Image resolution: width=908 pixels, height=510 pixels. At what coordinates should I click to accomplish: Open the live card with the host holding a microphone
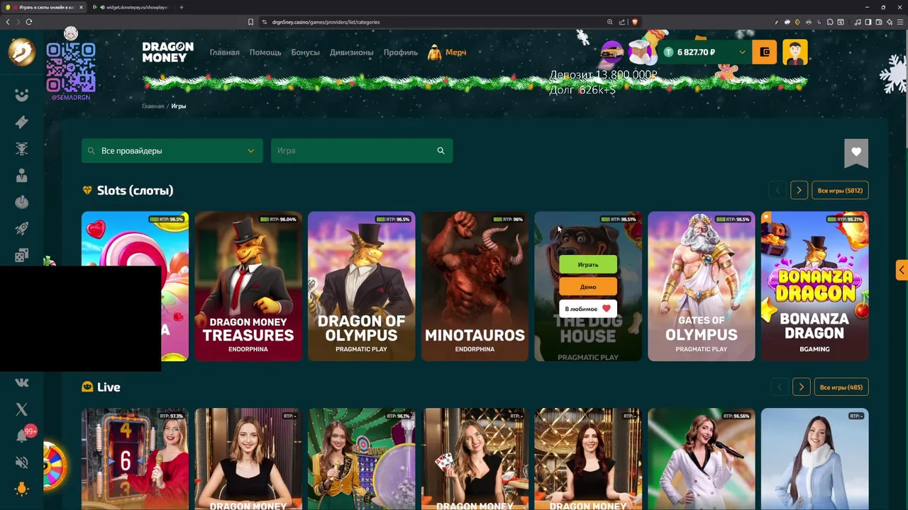click(x=702, y=459)
